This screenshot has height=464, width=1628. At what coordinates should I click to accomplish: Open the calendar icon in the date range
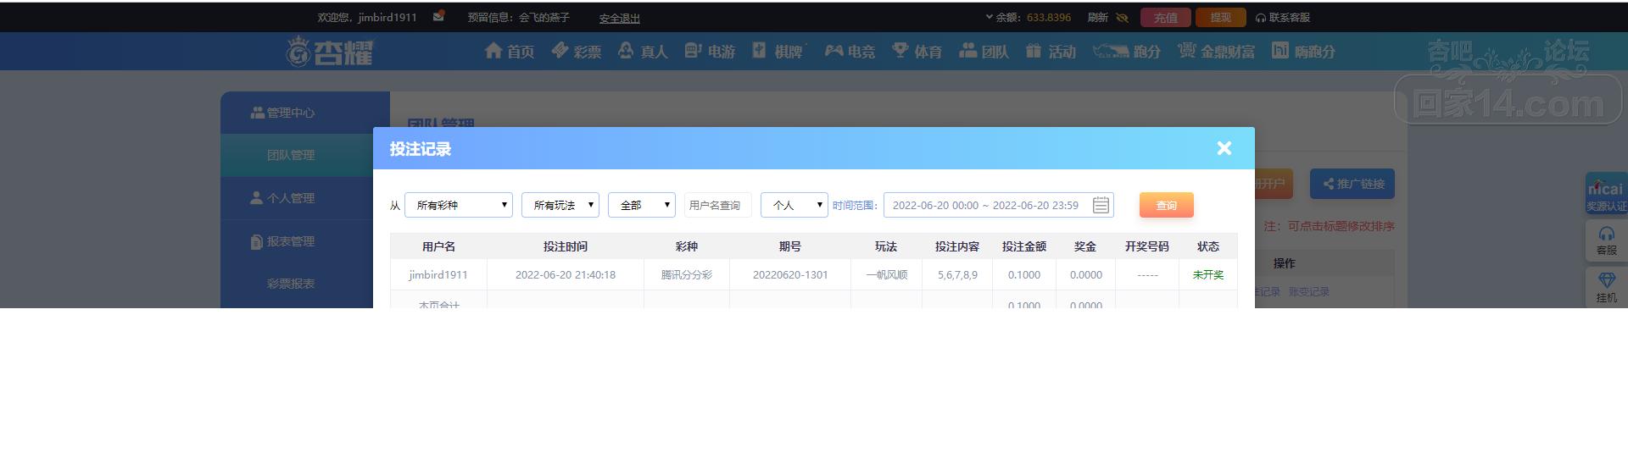pyautogui.click(x=1101, y=205)
